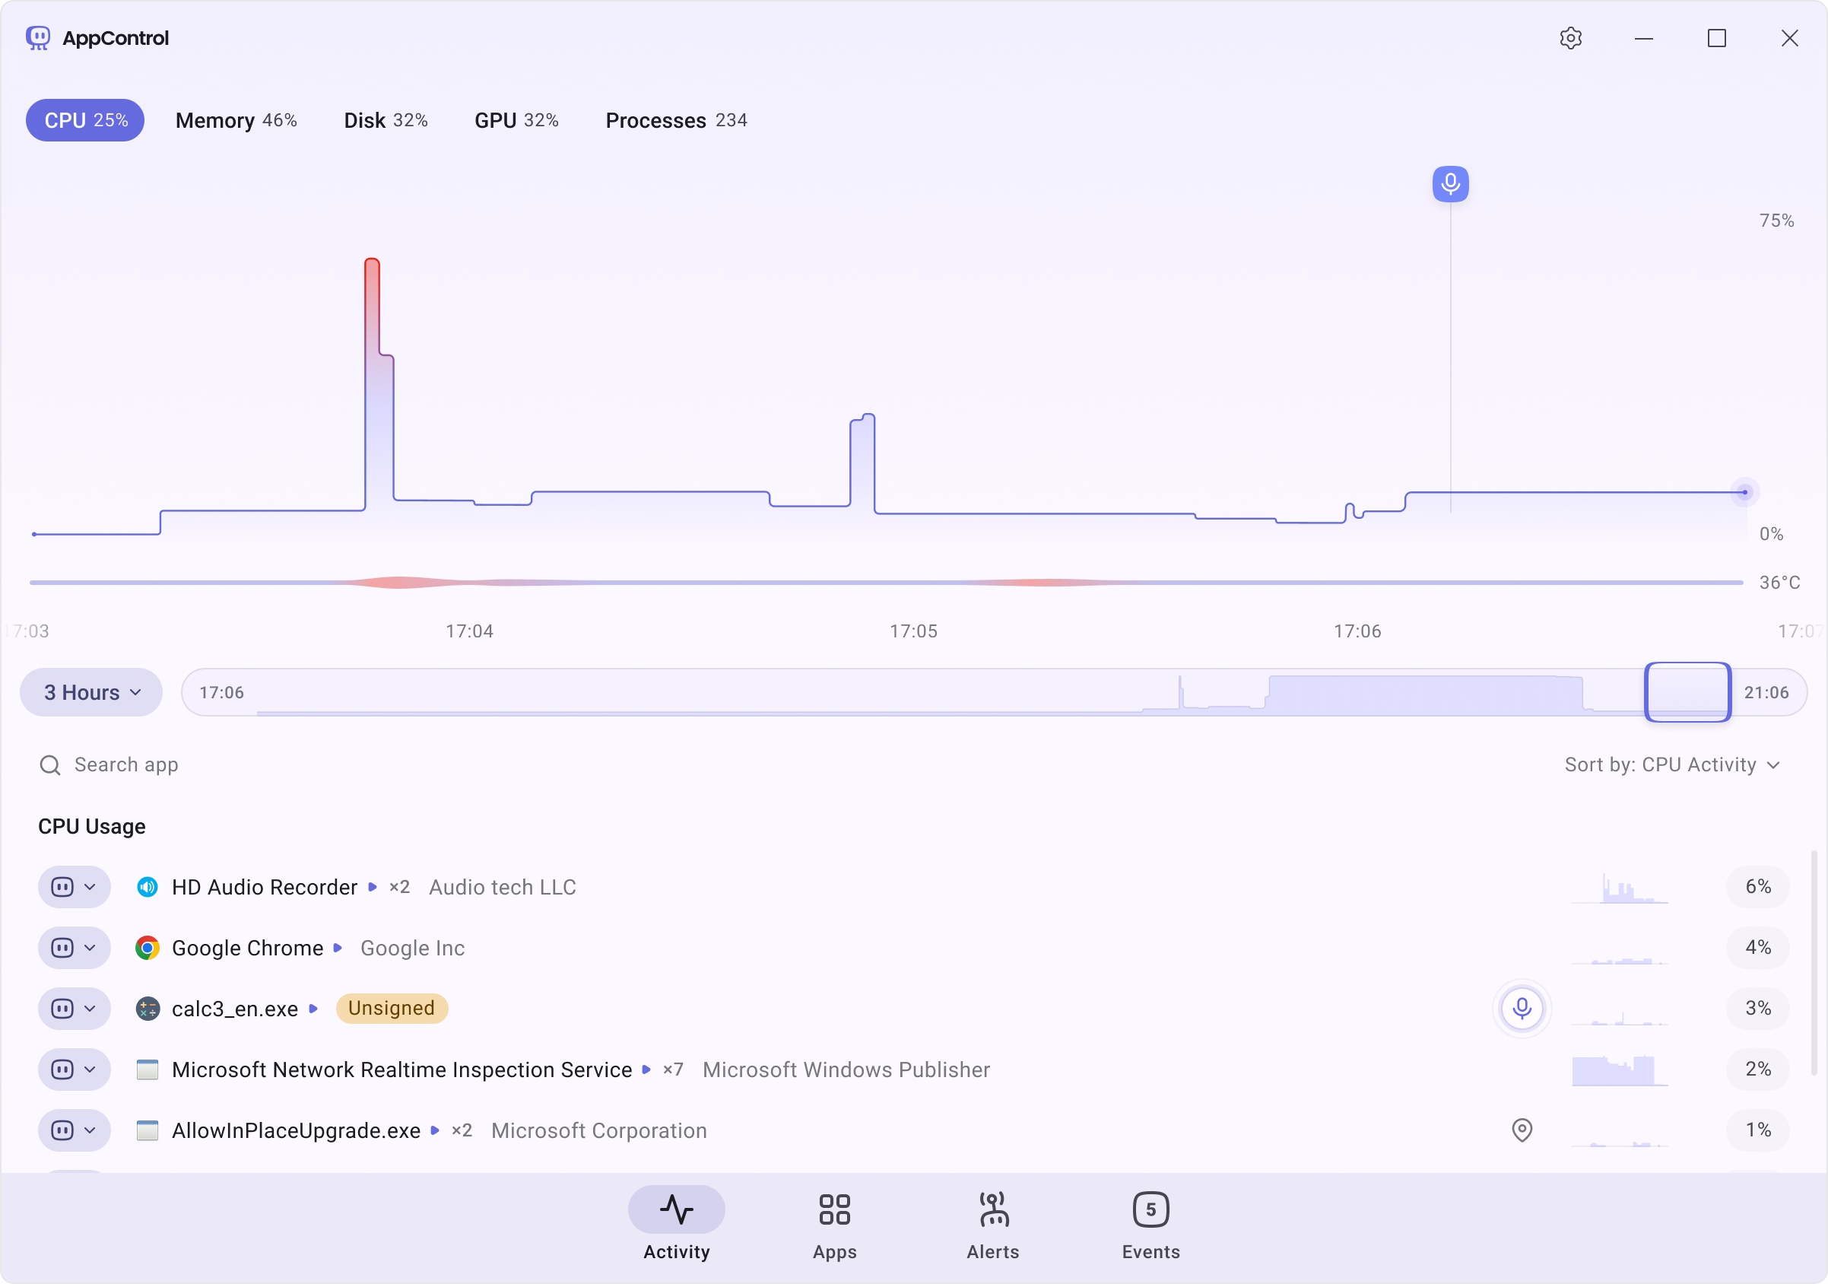Switch to the Processes tab
The image size is (1828, 1284).
pos(676,120)
